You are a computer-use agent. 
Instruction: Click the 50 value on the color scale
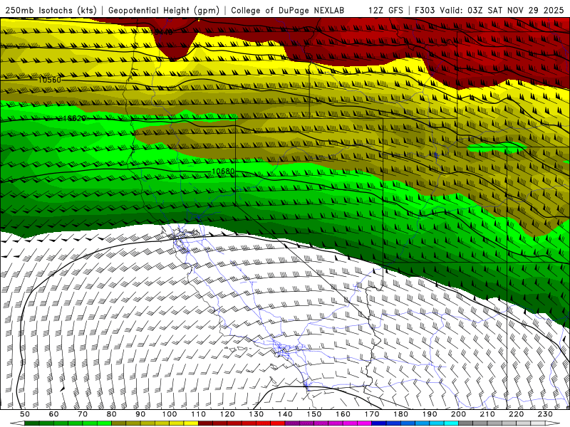pos(25,414)
